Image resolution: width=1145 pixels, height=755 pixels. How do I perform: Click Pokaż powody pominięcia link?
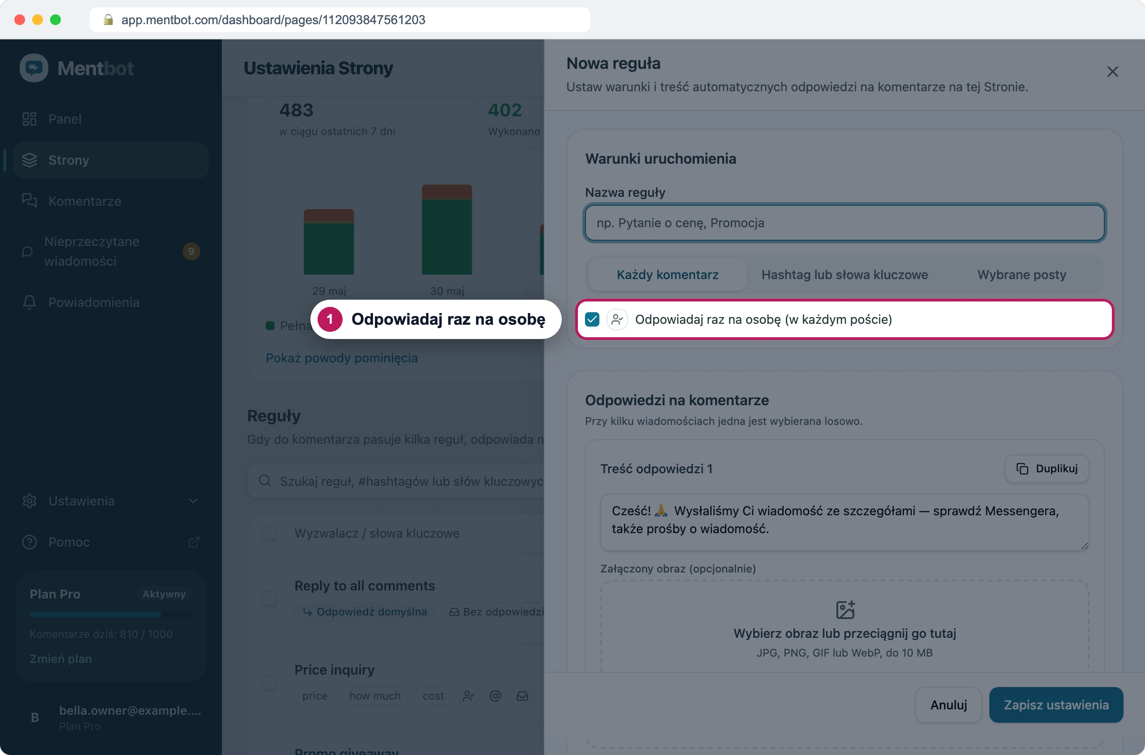tap(341, 358)
